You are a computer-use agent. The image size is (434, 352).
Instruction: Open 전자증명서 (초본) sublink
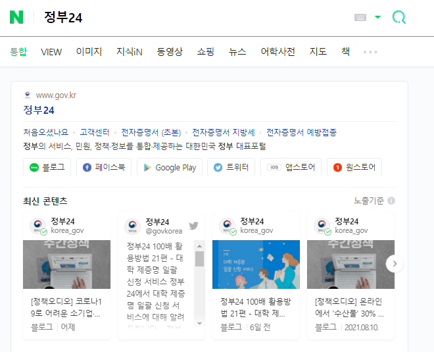[x=151, y=132]
